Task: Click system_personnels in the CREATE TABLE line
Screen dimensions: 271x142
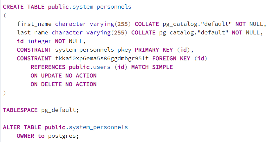Action: pos(102,7)
